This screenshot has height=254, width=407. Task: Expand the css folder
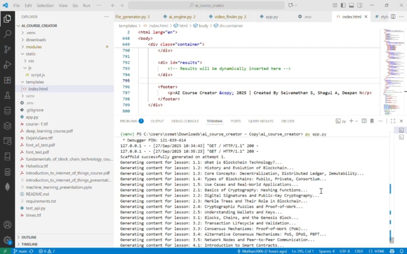[31, 60]
